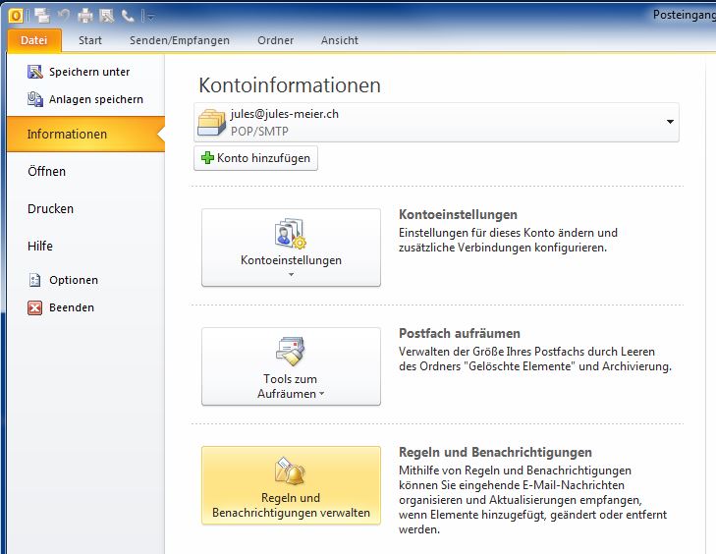Screen dimensions: 716x554
Task: Click the envelope and broom cleanup icon
Action: 291,351
